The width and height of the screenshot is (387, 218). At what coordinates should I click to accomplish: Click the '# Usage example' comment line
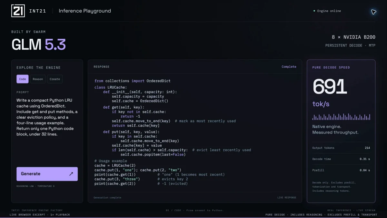point(111,161)
